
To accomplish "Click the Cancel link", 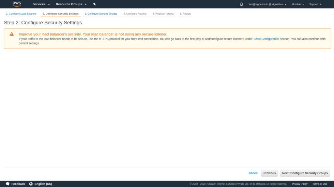I will (x=253, y=173).
